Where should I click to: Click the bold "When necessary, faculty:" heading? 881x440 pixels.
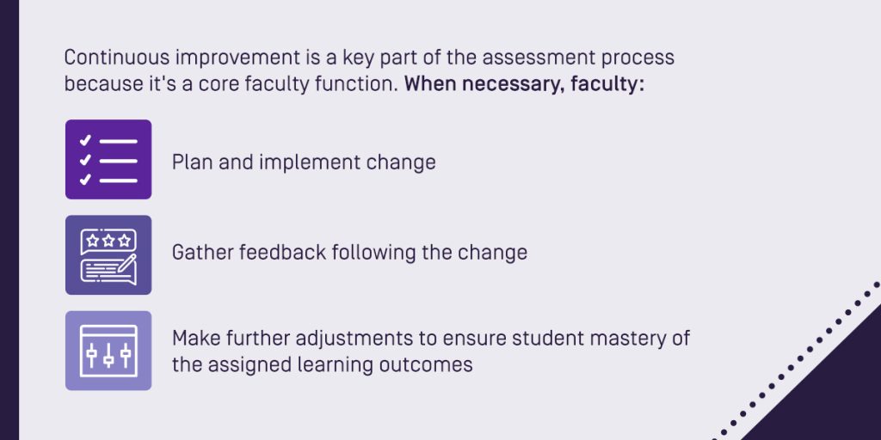click(524, 84)
